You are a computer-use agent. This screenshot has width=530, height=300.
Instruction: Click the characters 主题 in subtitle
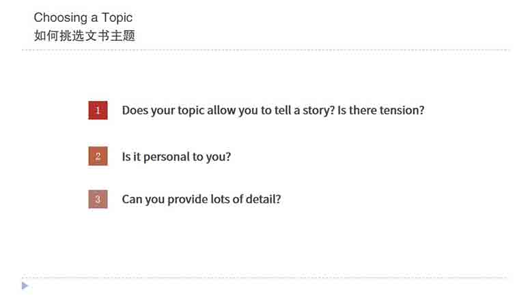pyautogui.click(x=122, y=35)
